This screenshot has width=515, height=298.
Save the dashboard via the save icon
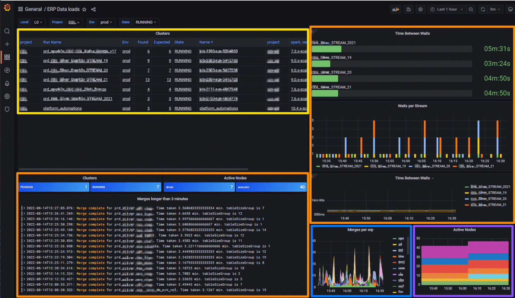coord(408,9)
